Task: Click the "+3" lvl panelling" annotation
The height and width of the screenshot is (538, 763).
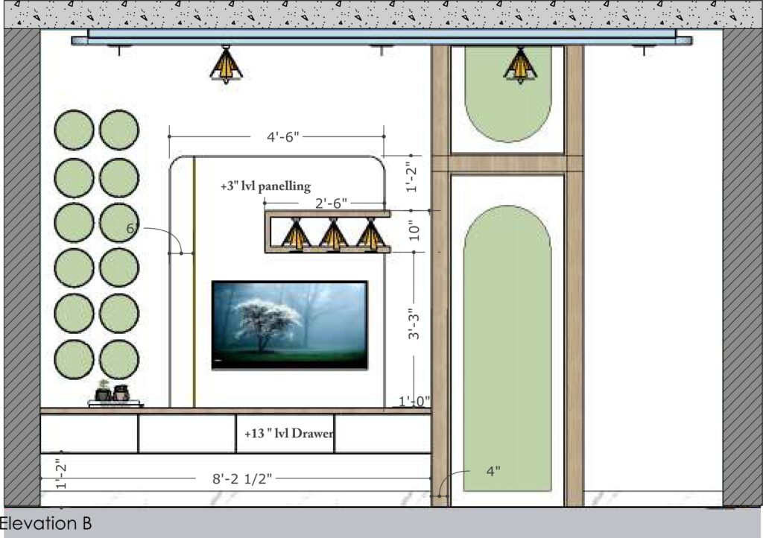Action: (x=265, y=186)
